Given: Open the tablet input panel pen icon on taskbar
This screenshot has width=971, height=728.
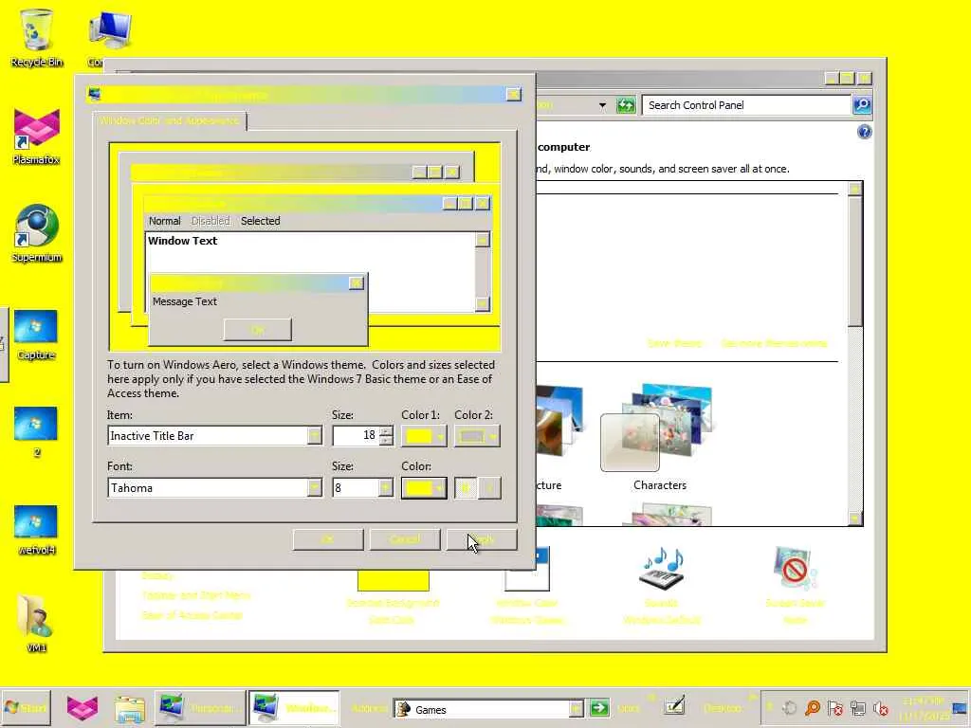Looking at the screenshot, I should point(674,706).
